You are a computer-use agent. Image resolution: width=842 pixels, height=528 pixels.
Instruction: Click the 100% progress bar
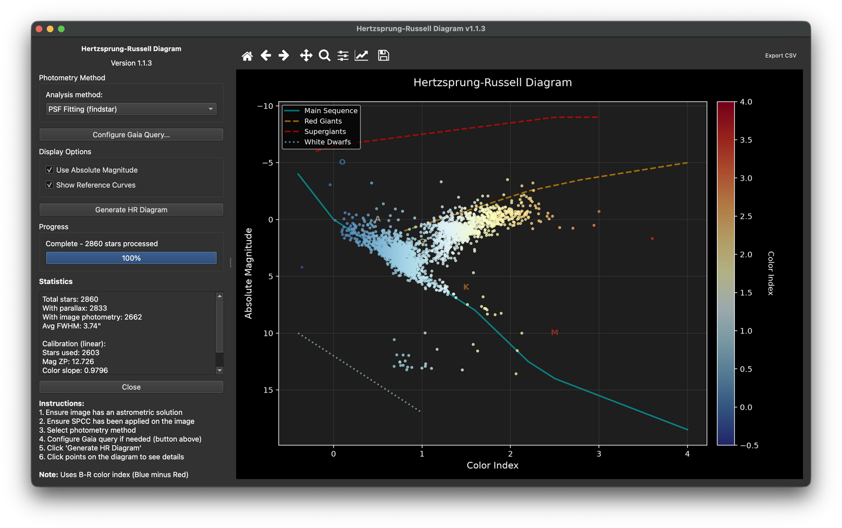tap(131, 258)
